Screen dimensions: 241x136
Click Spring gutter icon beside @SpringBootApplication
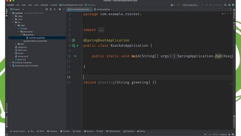(x=73, y=40)
